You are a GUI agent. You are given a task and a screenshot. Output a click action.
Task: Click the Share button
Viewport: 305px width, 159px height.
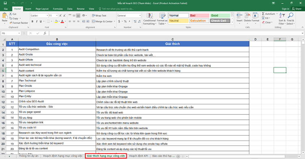[x=296, y=9]
